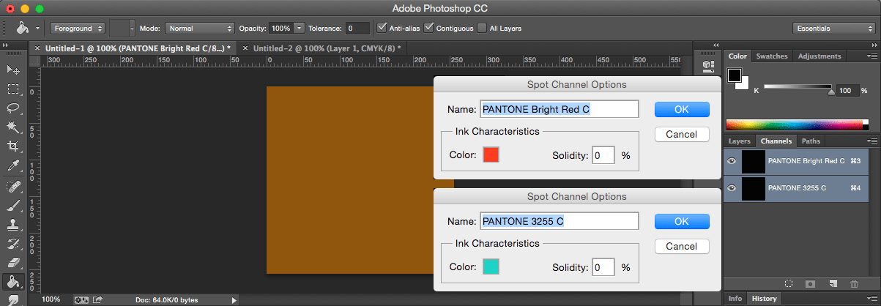Screen dimensions: 881x306
Task: Click the status bar preview icon
Action: coord(81,299)
